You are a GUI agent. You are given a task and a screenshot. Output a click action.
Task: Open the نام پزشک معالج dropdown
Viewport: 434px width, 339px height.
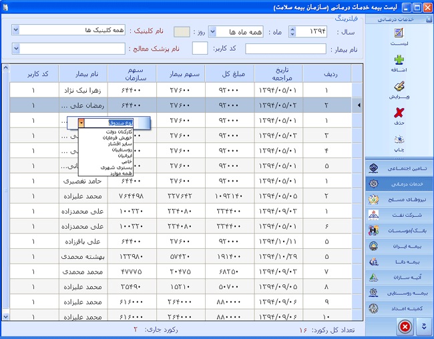pos(16,49)
